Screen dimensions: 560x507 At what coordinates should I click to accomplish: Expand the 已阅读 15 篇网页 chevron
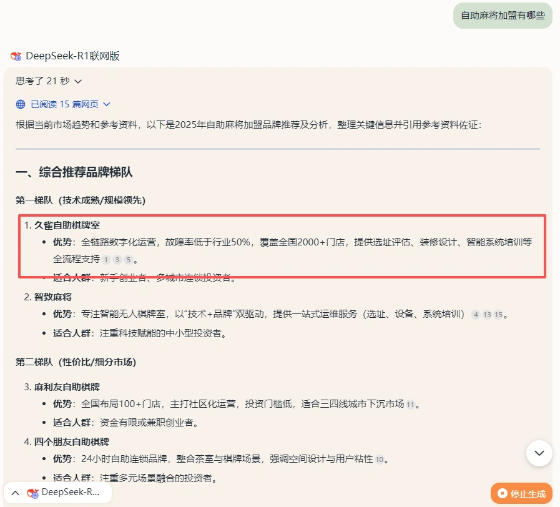click(106, 104)
